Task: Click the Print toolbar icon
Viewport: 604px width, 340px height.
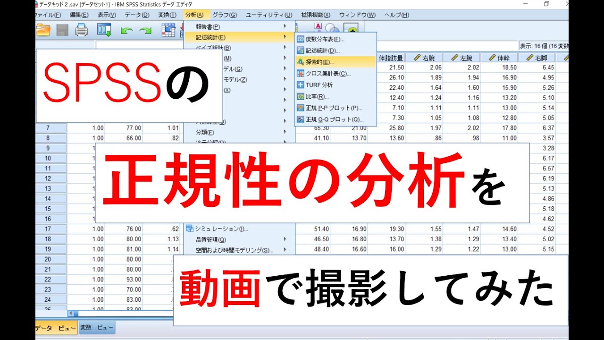Action: [x=82, y=30]
